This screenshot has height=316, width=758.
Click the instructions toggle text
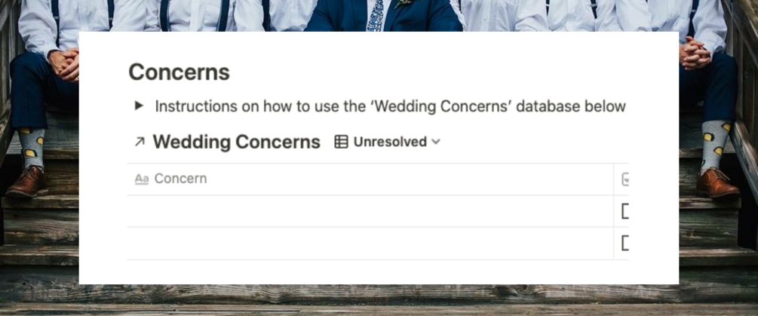pos(390,106)
